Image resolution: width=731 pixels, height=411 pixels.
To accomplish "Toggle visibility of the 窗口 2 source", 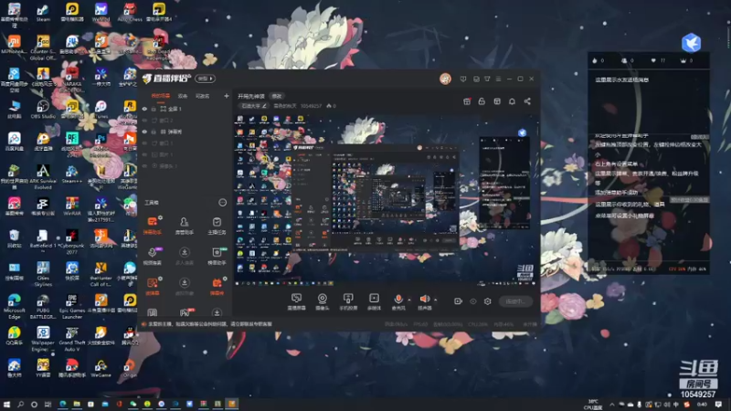I will click(144, 121).
